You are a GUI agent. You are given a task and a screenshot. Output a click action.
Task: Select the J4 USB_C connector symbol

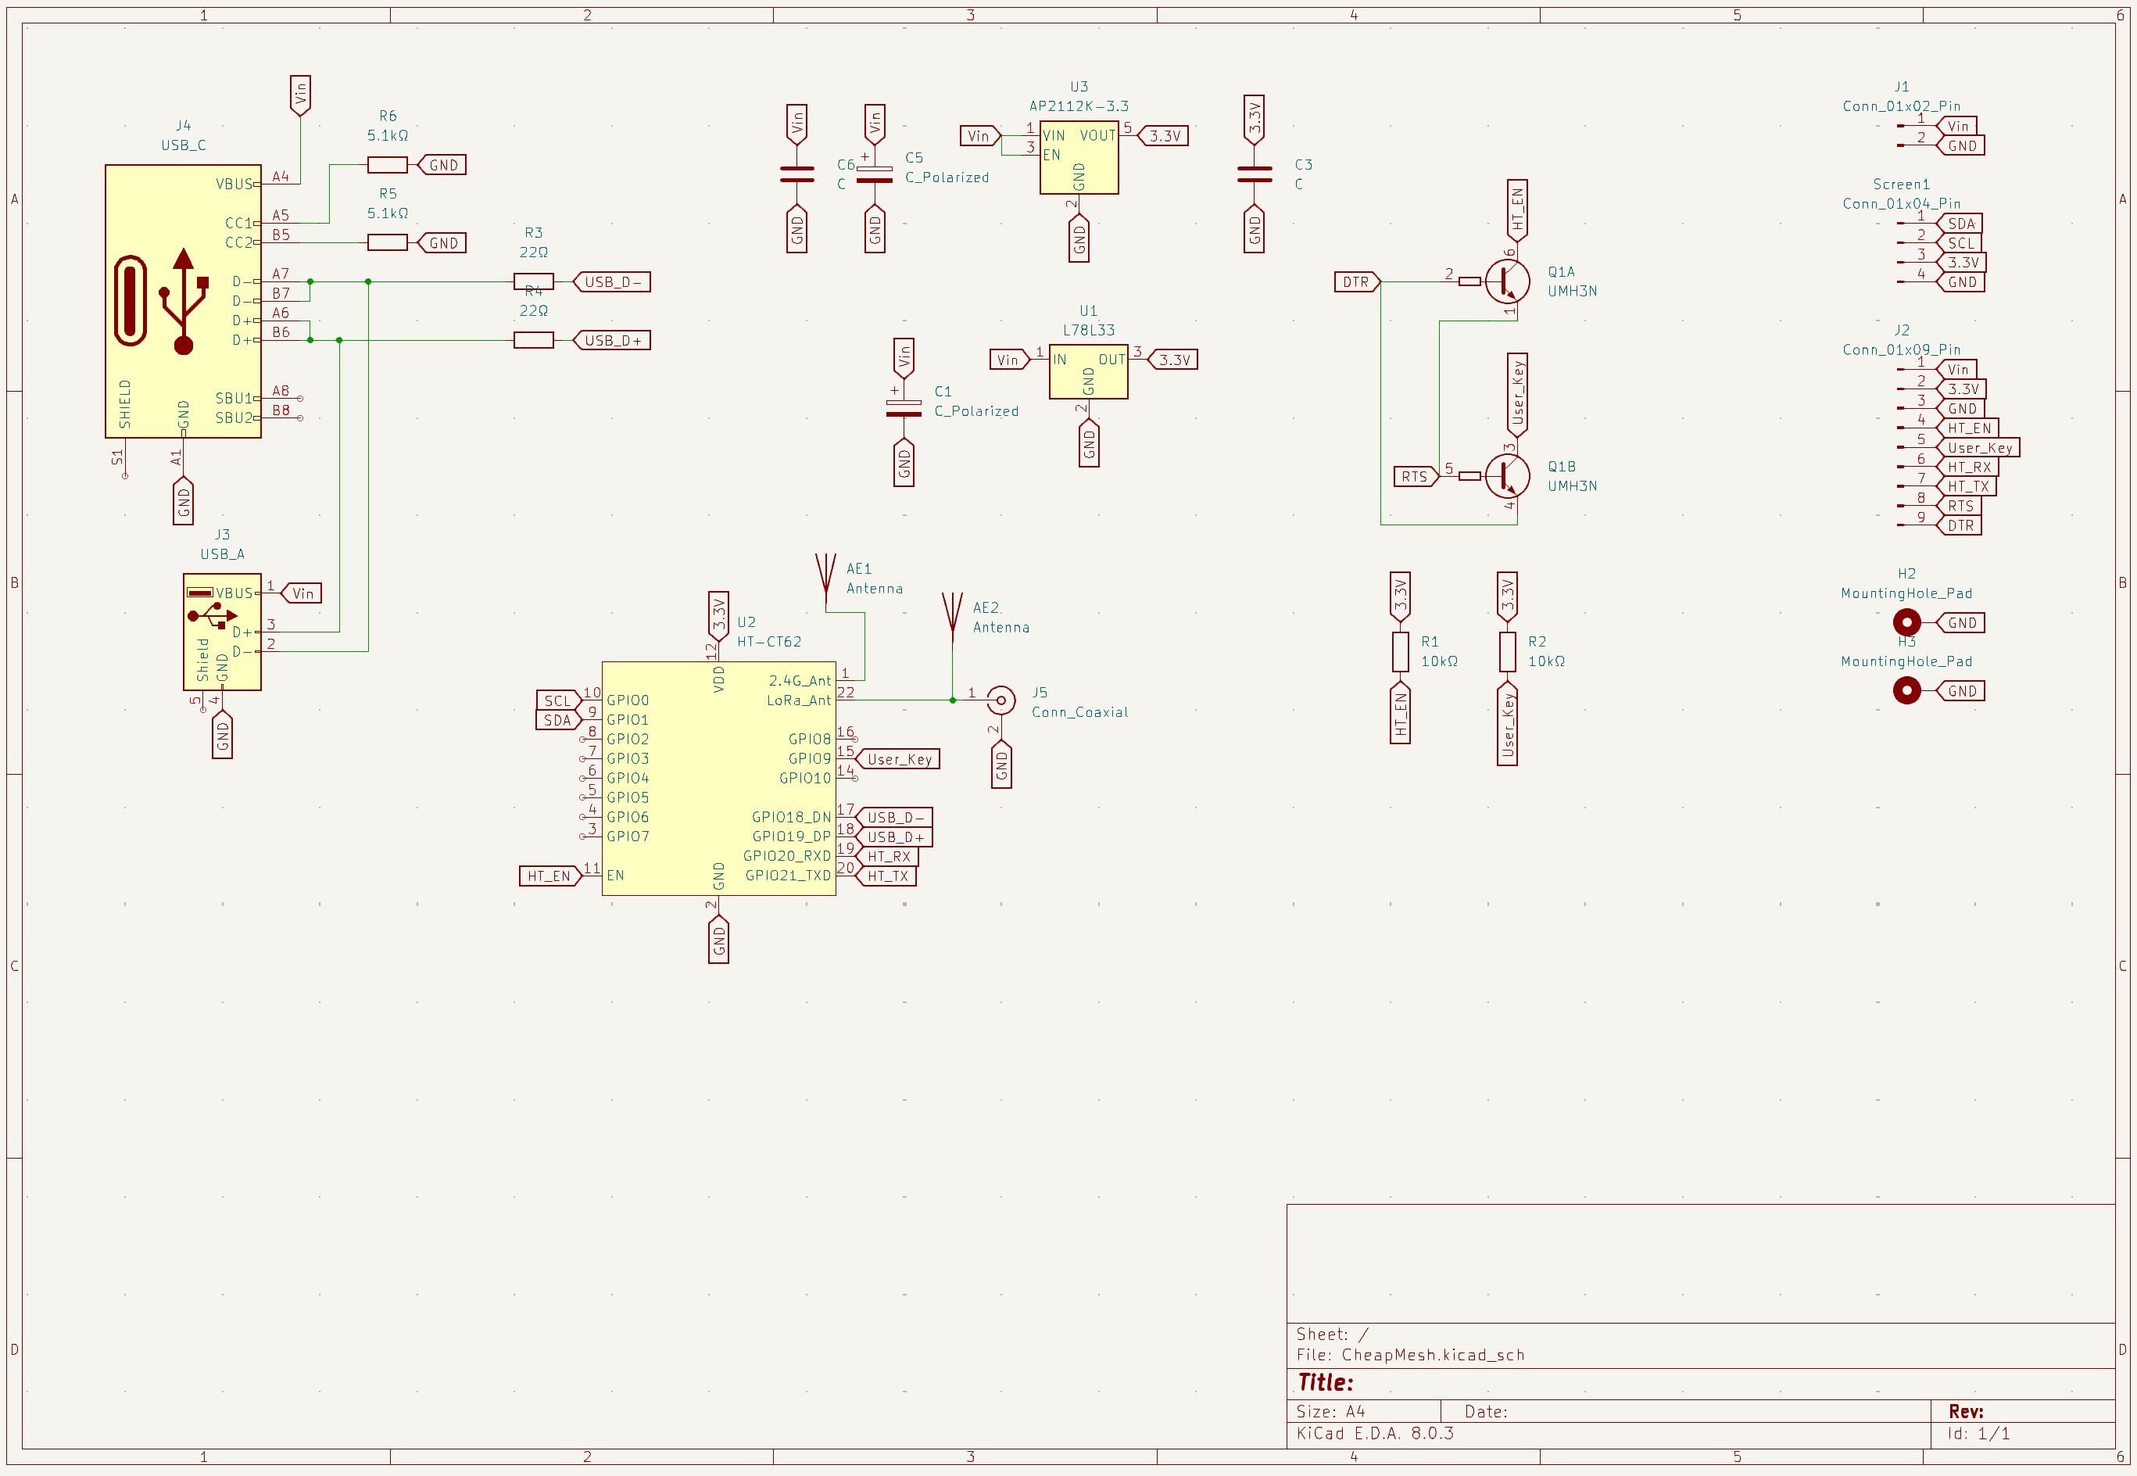tap(183, 300)
